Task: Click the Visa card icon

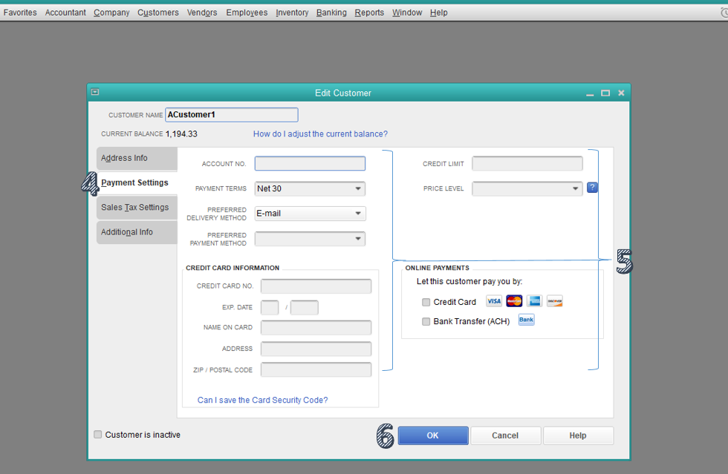Action: click(494, 301)
